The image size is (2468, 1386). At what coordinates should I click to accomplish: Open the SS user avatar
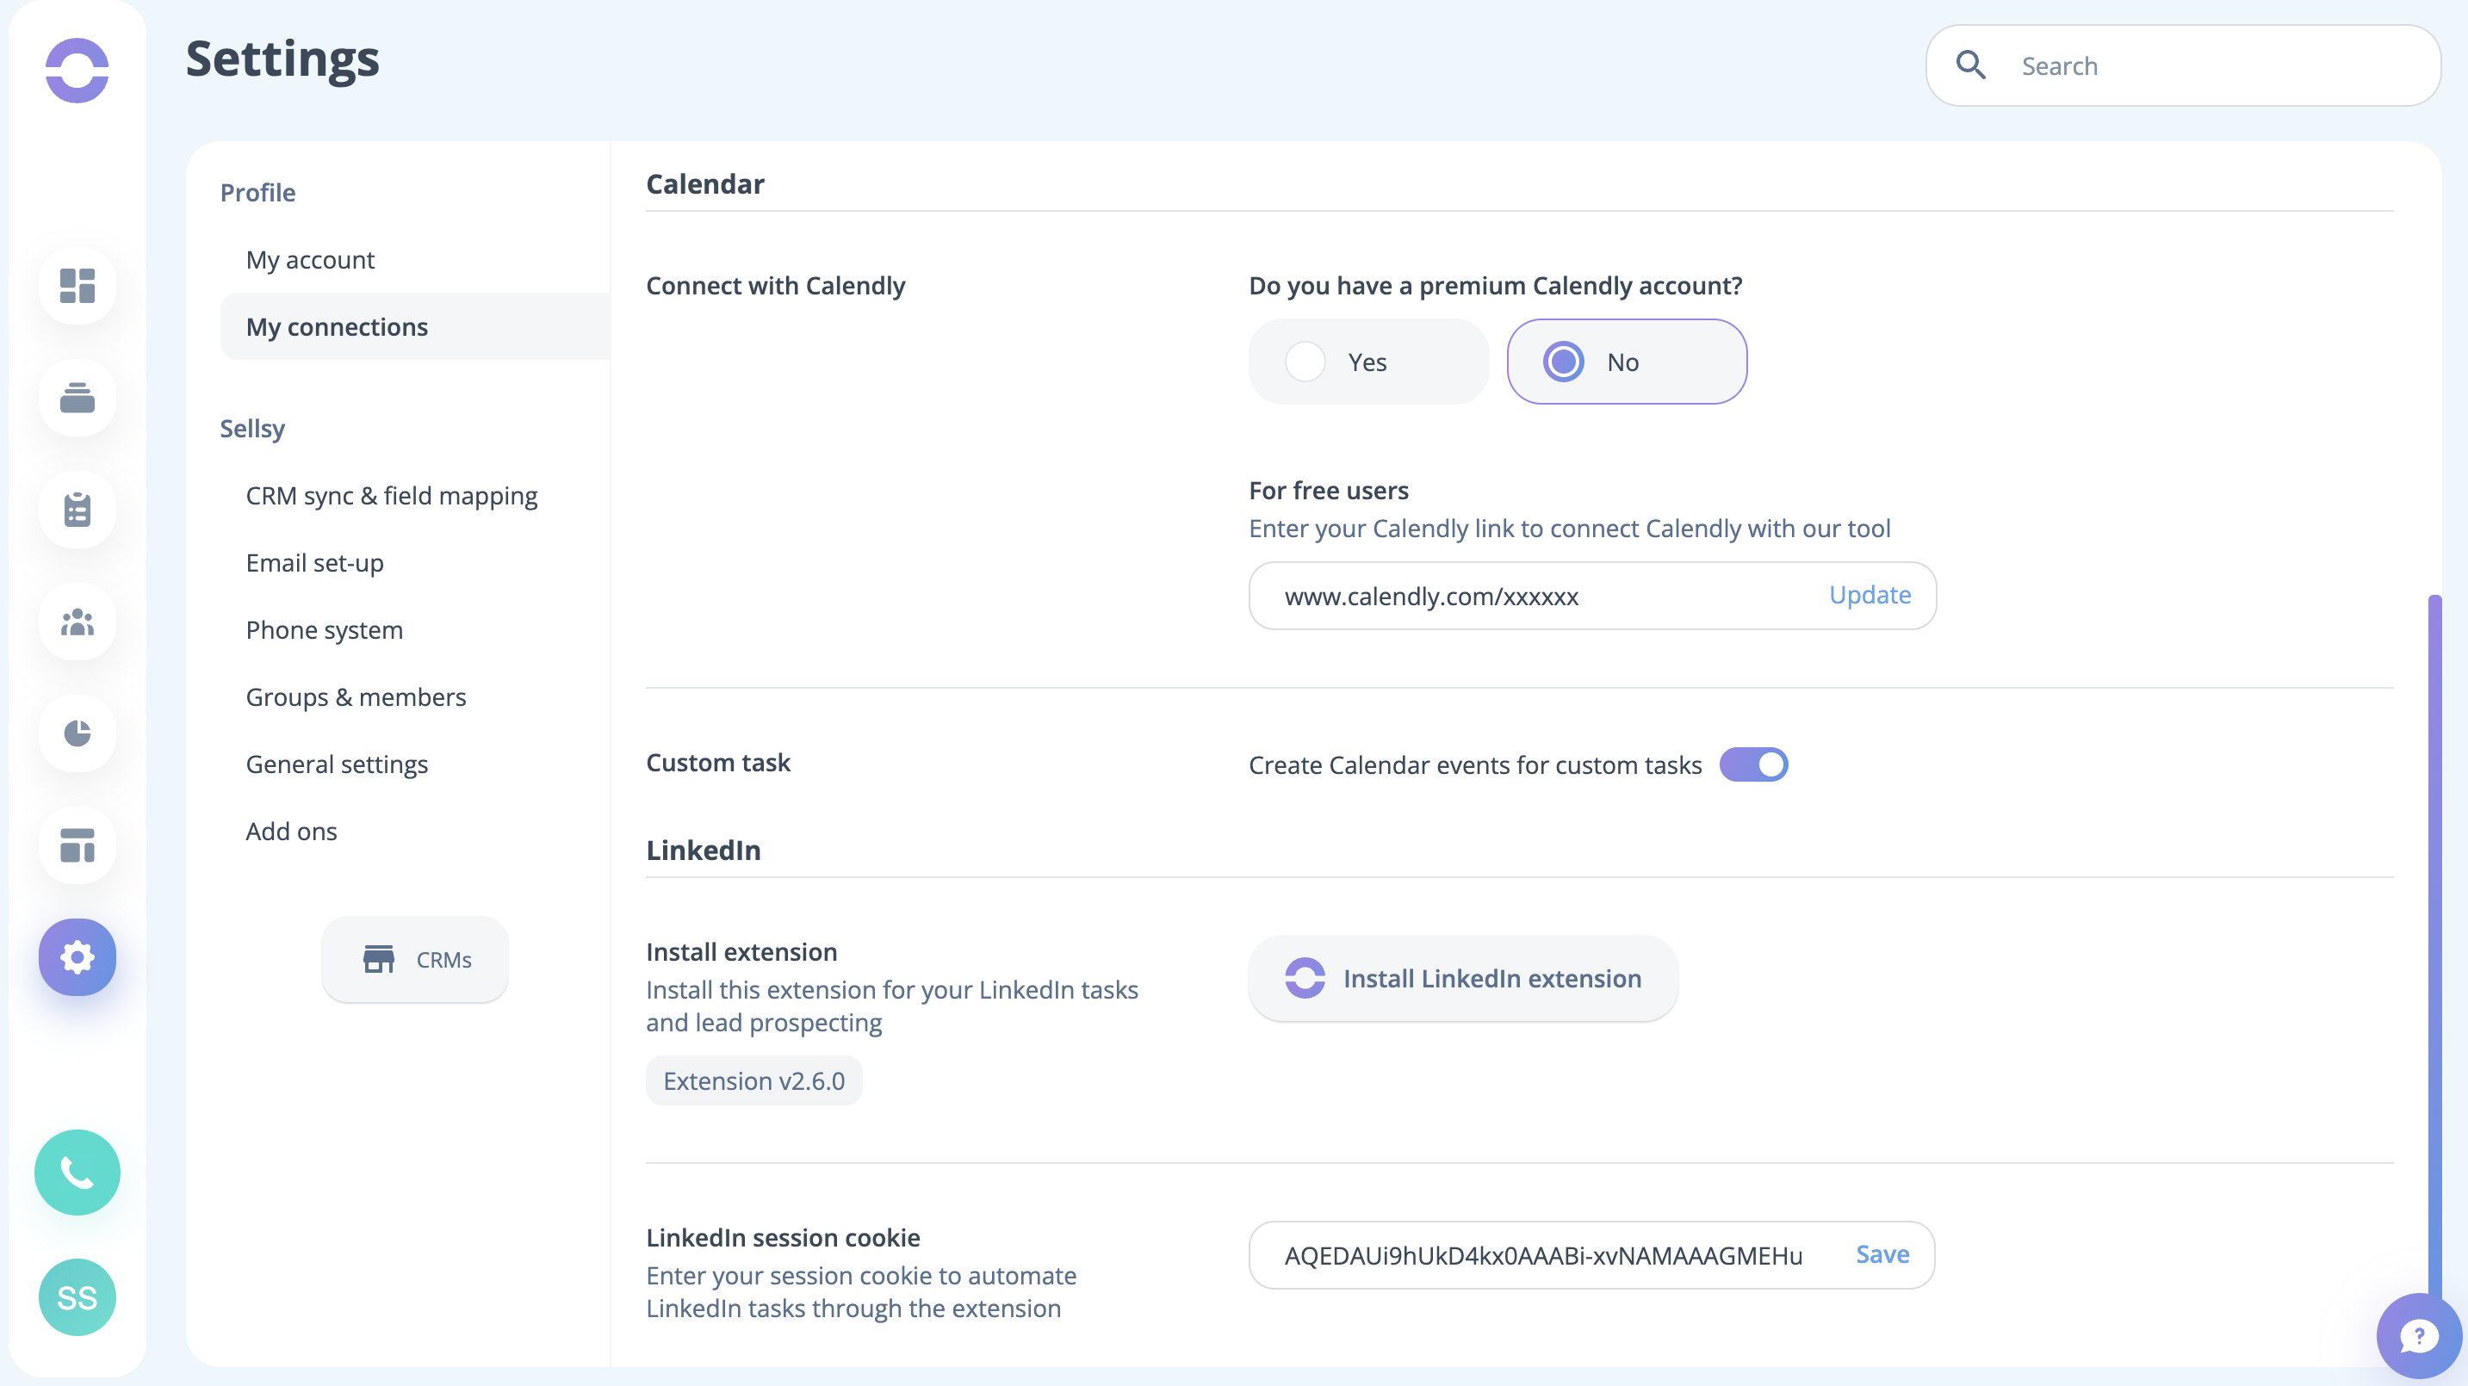[78, 1297]
